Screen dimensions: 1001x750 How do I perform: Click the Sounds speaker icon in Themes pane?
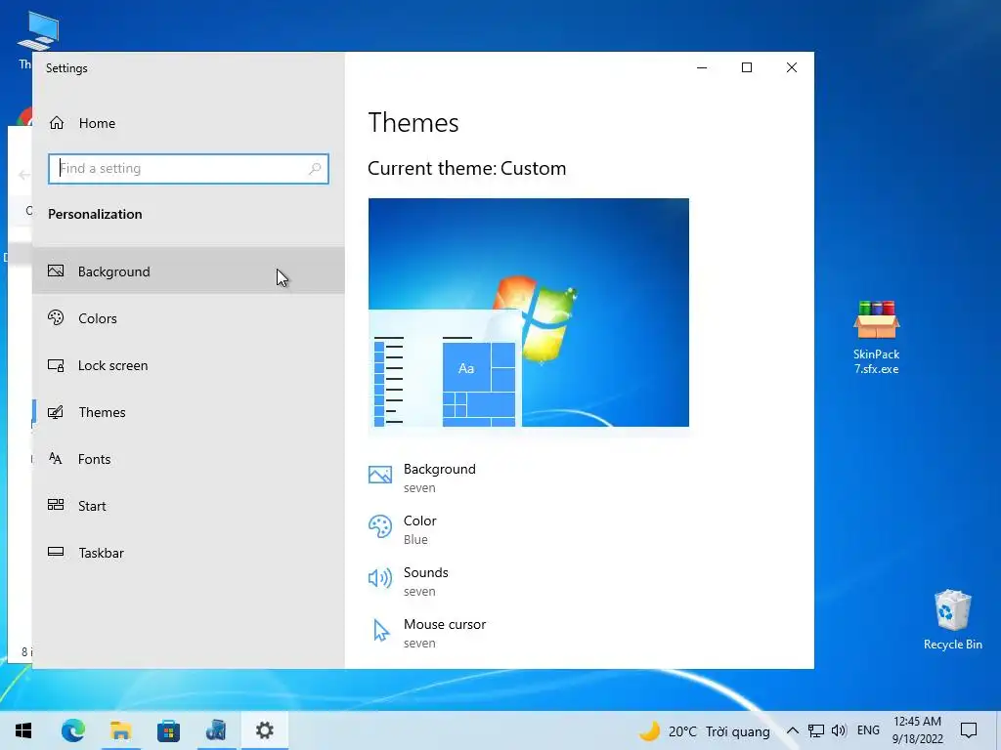pos(380,578)
